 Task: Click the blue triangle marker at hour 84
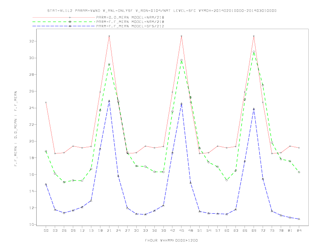pos(299,219)
